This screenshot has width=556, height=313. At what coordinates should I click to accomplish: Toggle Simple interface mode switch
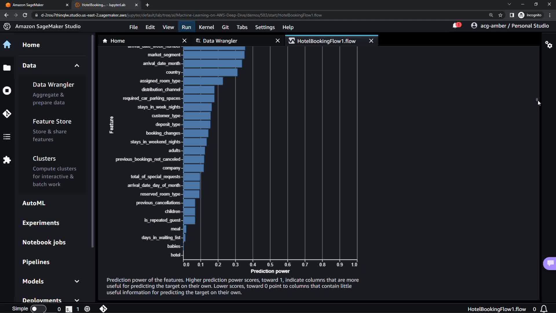38,309
